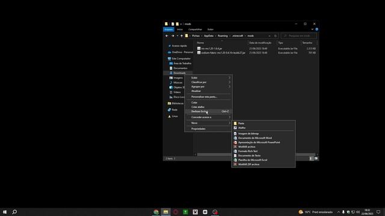Choose Personalizar esta pasta in context menu
Image resolution: width=385 pixels, height=216 pixels.
209,97
